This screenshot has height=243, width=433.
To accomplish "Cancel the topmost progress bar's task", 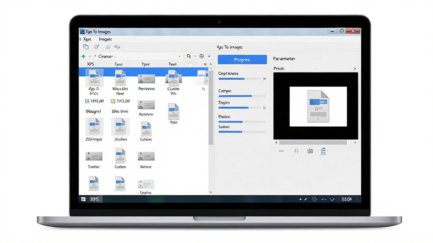I will 264,79.
